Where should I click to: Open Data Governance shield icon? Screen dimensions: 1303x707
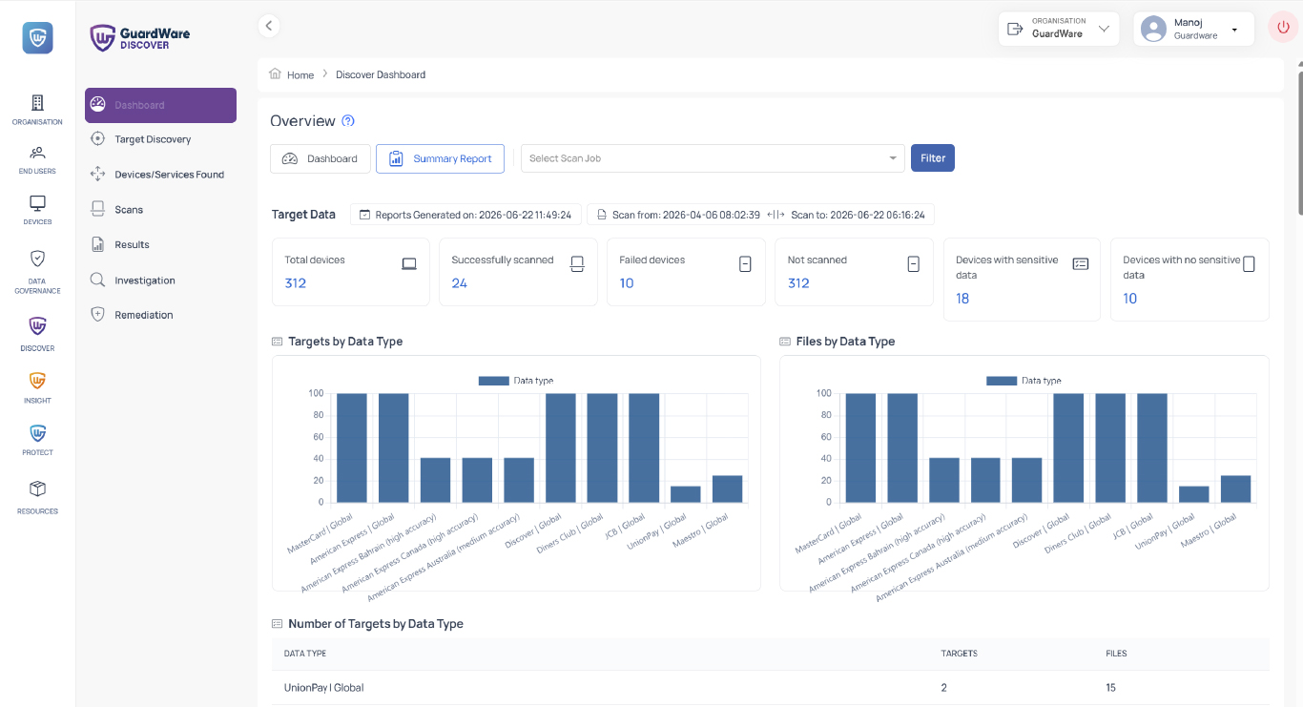pos(37,259)
